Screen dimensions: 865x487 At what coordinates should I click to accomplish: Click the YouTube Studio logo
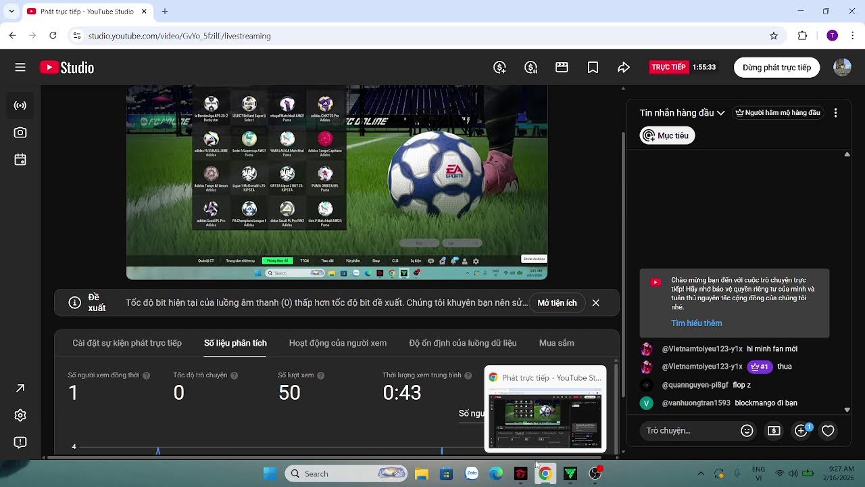coord(67,67)
